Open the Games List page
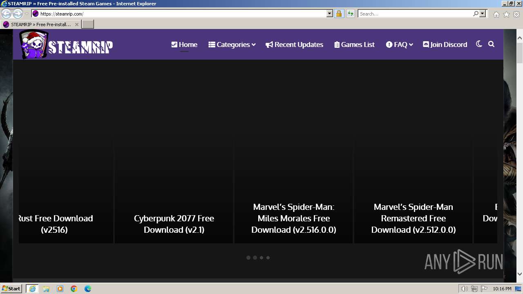Image resolution: width=523 pixels, height=294 pixels. point(354,45)
